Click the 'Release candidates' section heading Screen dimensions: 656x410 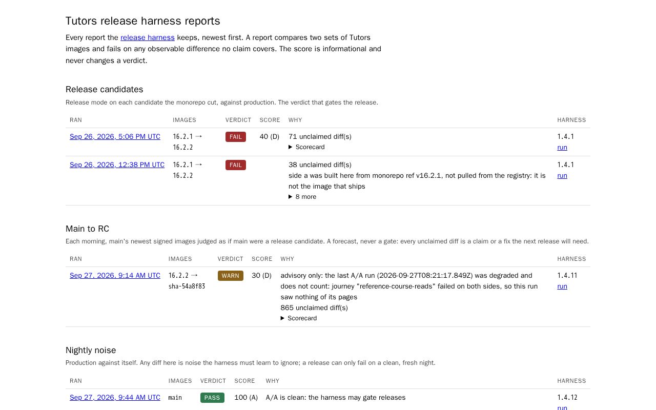(105, 89)
